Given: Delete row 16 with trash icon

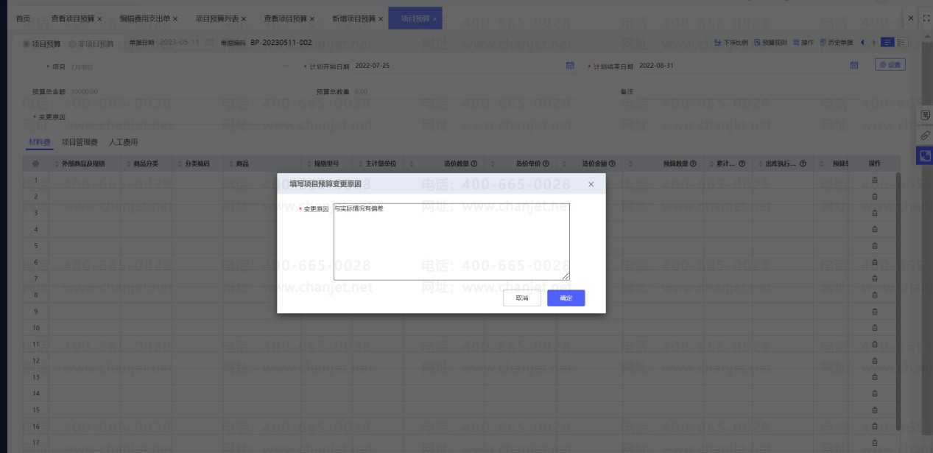Looking at the screenshot, I should (x=875, y=426).
